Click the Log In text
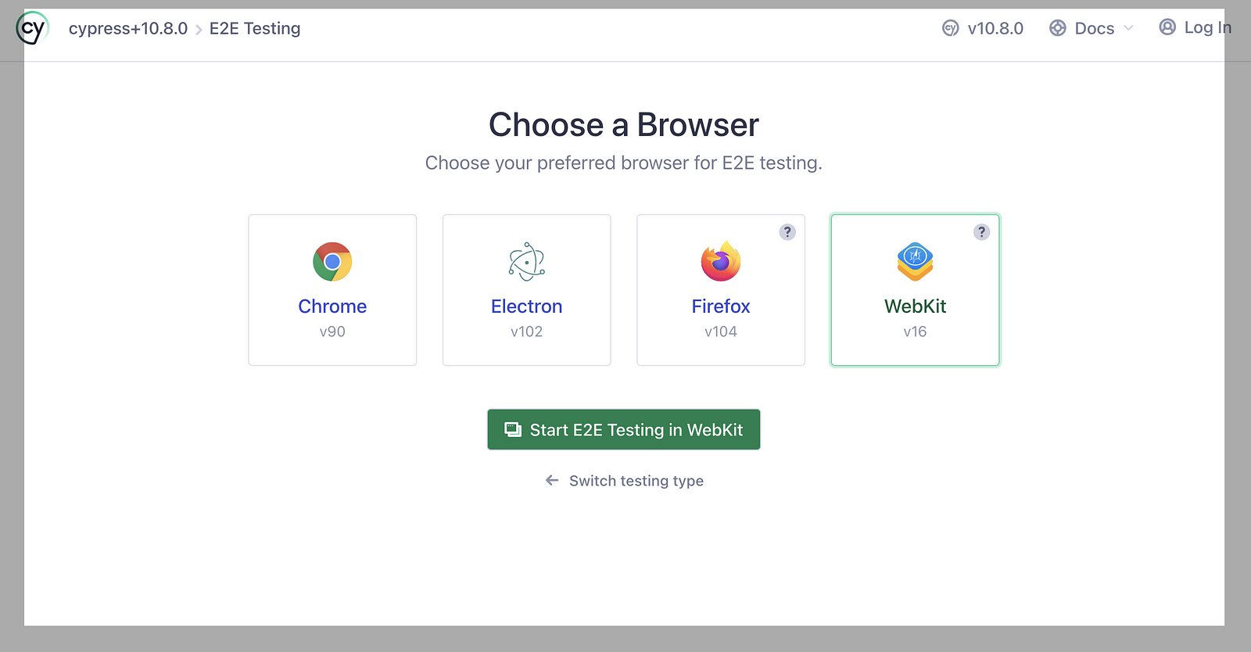 1207,27
